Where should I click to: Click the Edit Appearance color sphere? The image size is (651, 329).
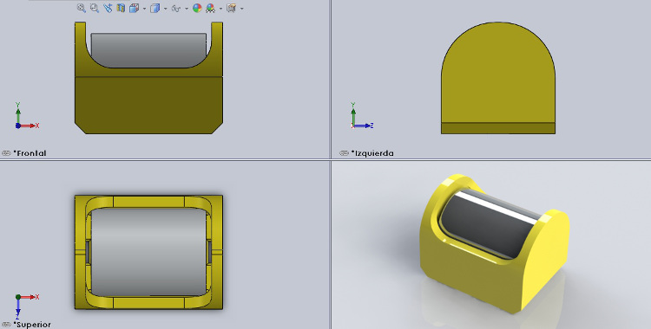click(197, 9)
